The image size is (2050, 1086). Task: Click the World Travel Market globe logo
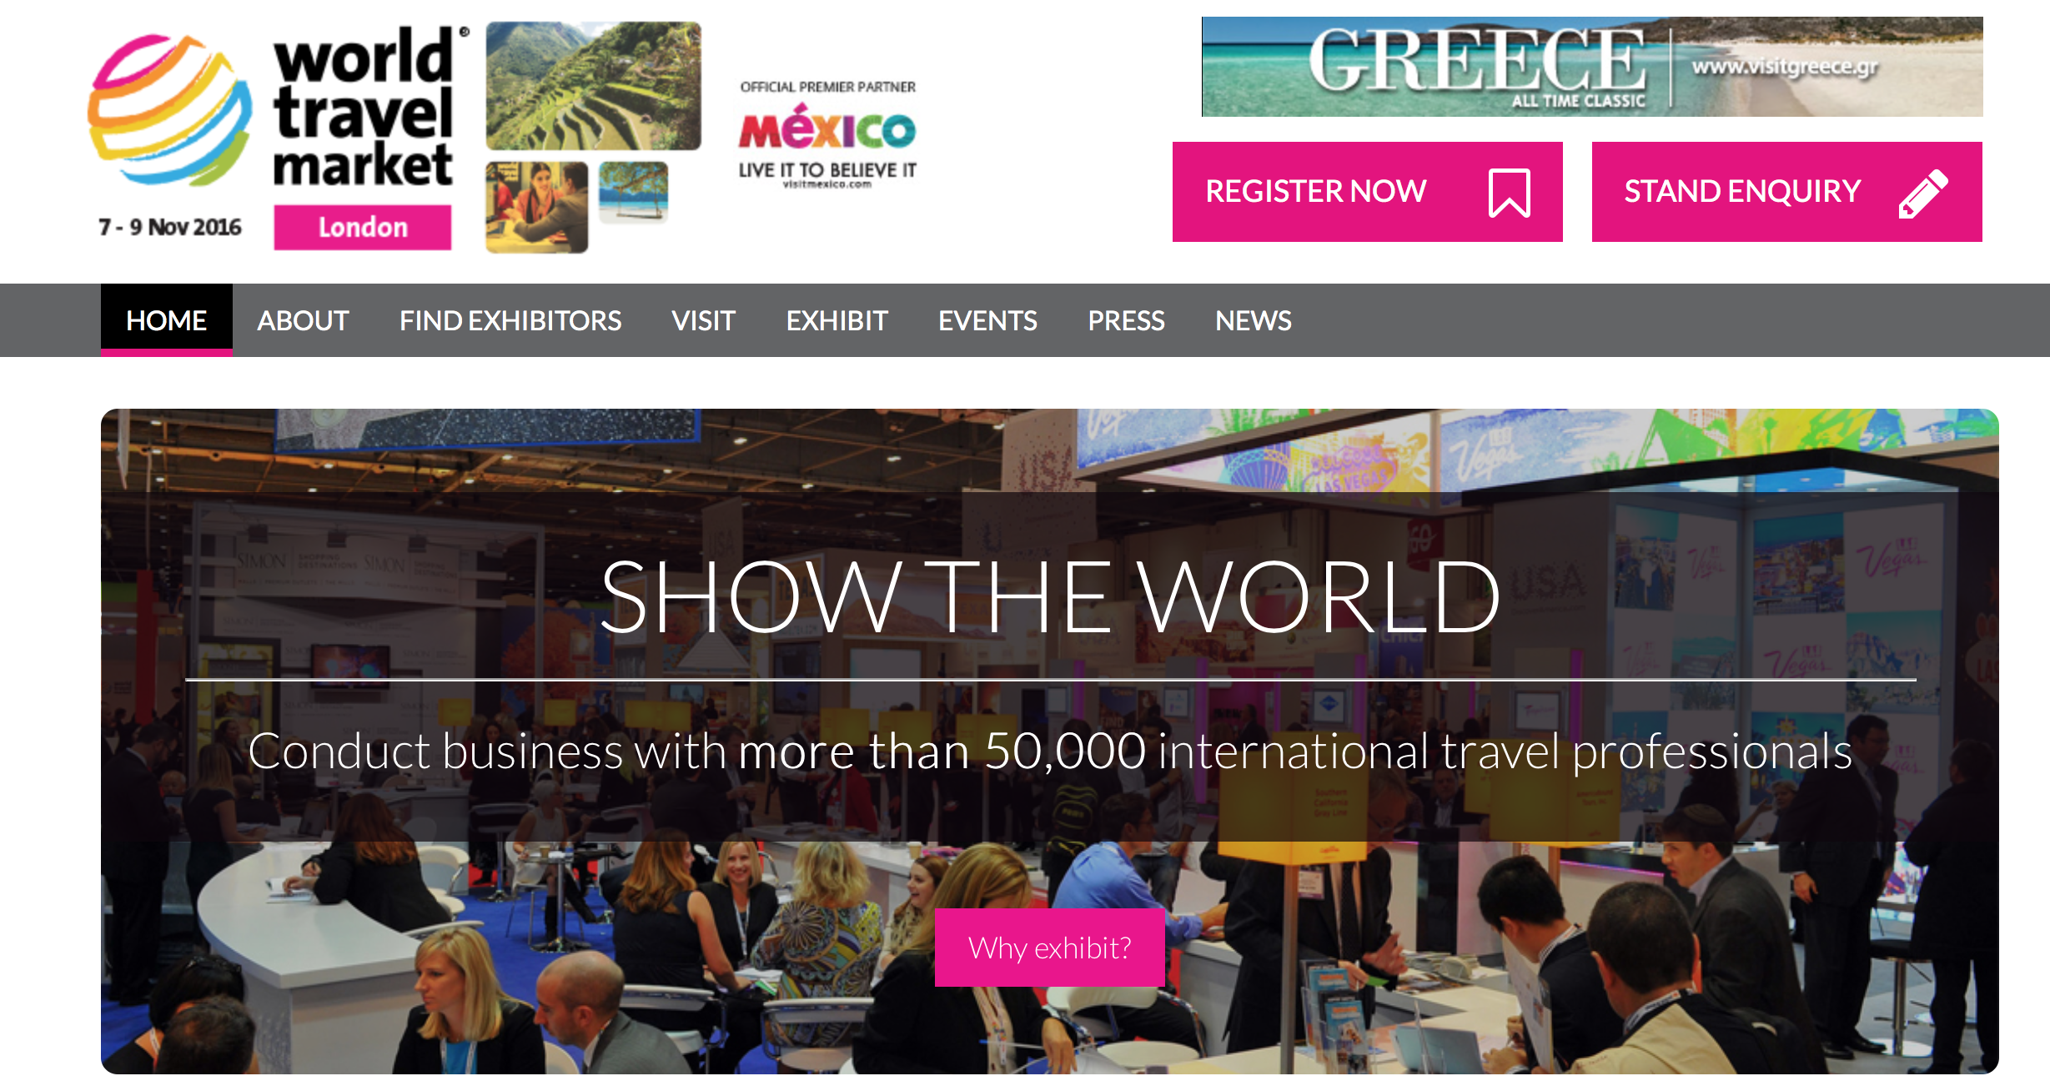(170, 109)
